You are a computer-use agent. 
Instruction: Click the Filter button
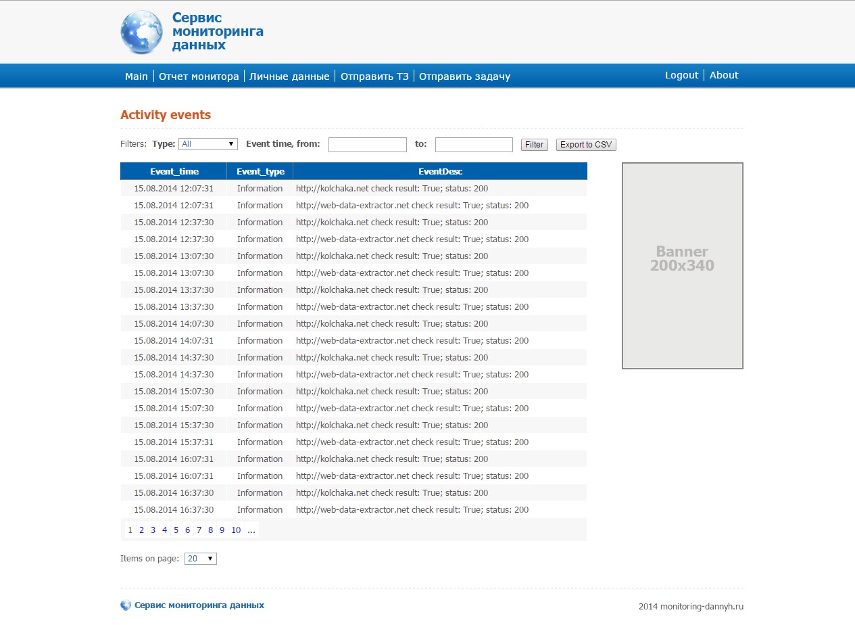click(x=535, y=145)
